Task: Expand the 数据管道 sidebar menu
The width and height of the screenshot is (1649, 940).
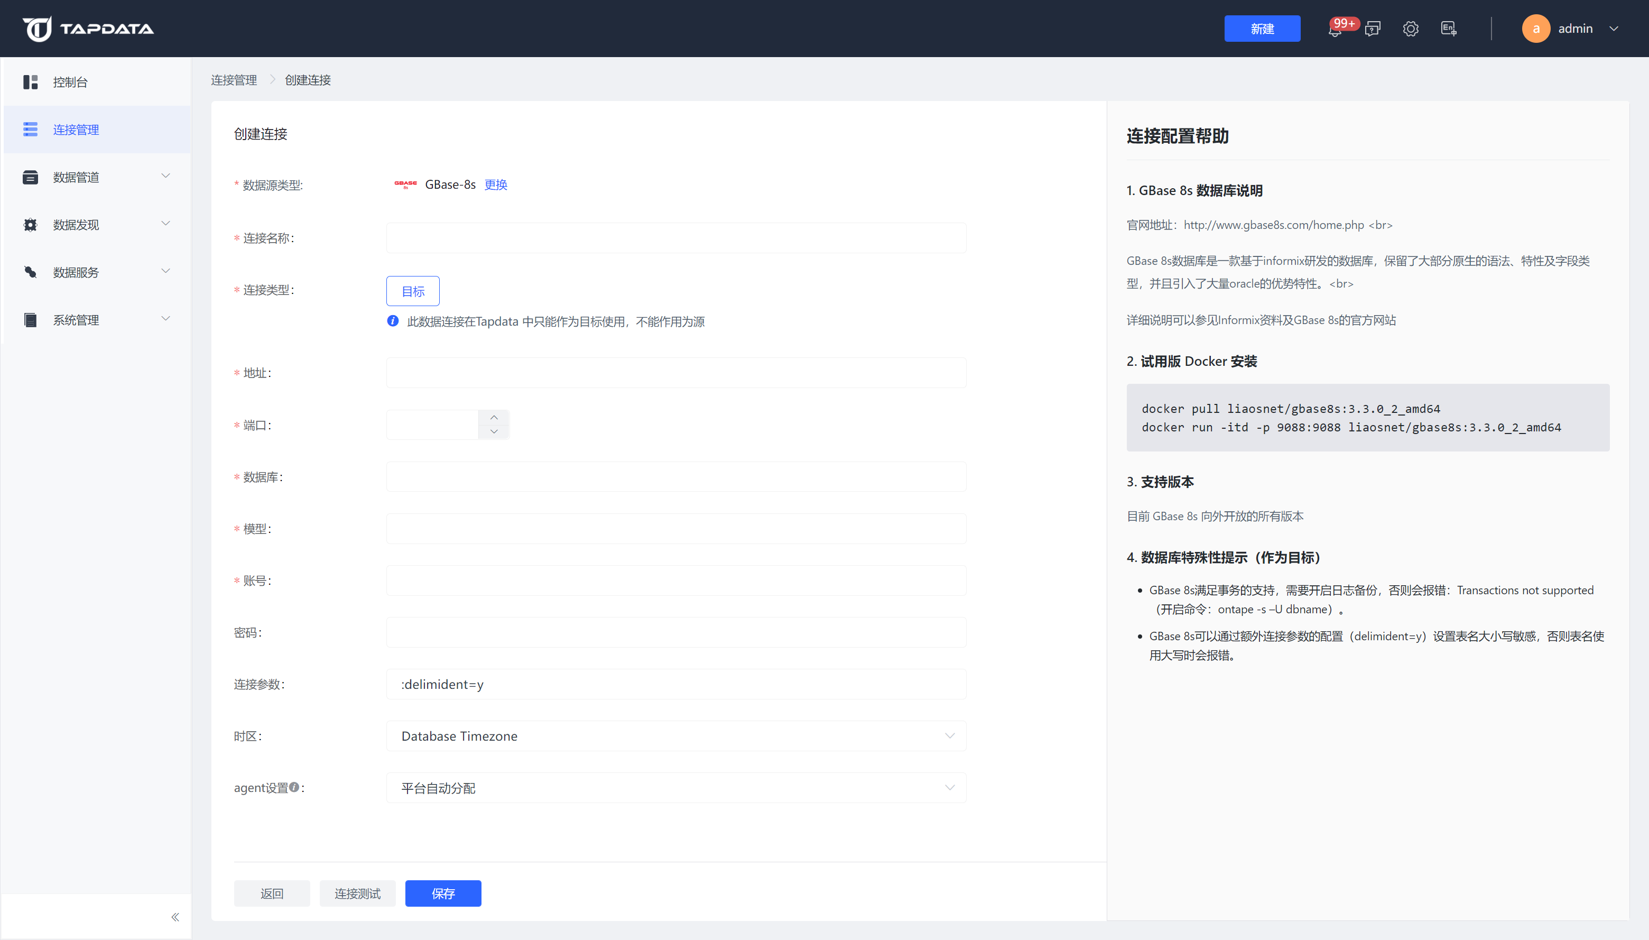Action: (97, 177)
